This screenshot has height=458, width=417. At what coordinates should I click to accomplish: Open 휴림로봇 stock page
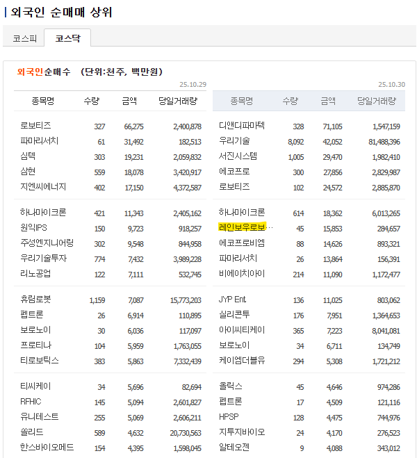(35, 299)
